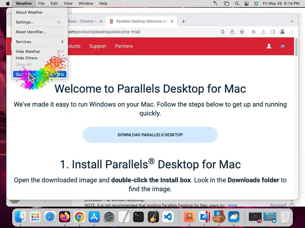Share this page via the share icon

tap(232, 32)
